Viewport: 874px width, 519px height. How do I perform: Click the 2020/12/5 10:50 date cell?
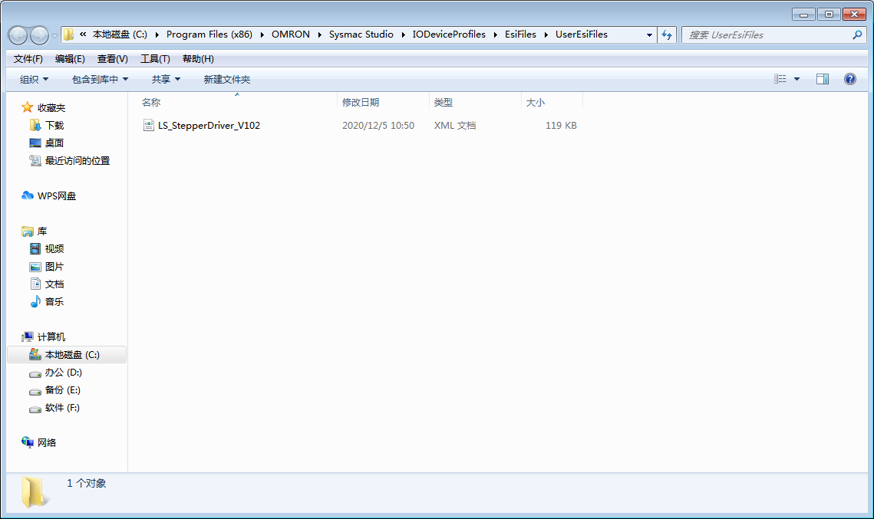click(378, 125)
